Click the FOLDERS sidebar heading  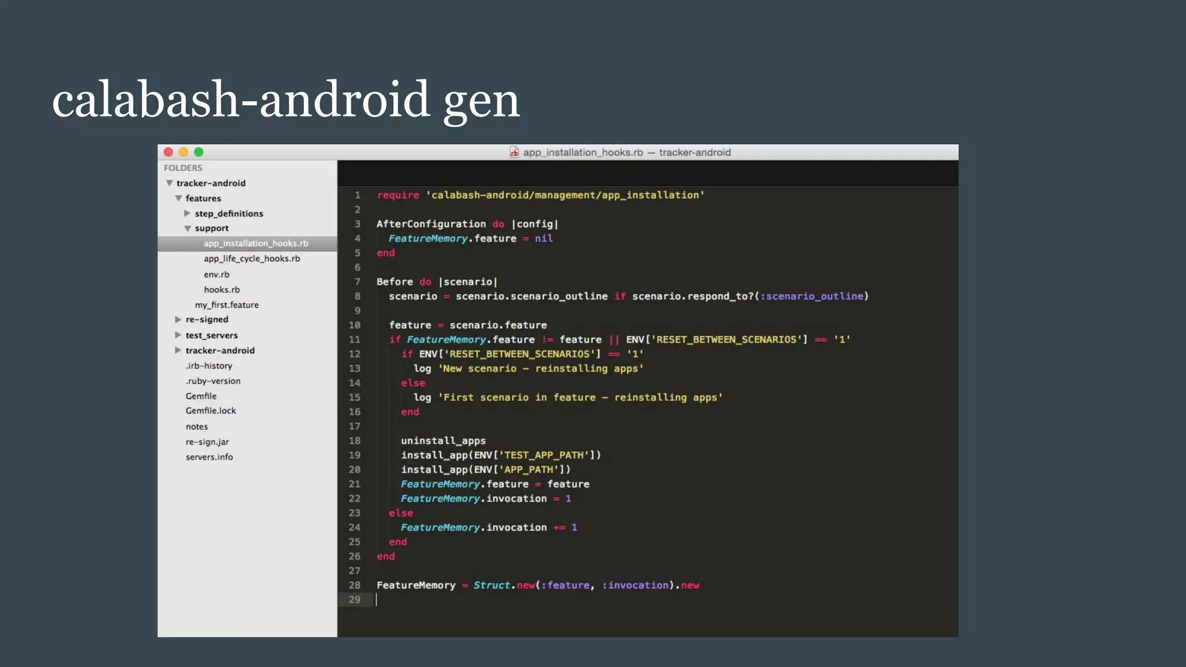click(183, 168)
